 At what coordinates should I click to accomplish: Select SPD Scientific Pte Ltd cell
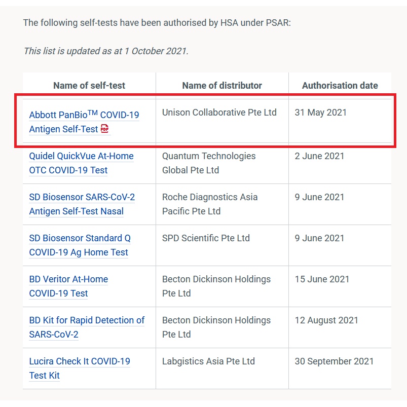(206, 238)
